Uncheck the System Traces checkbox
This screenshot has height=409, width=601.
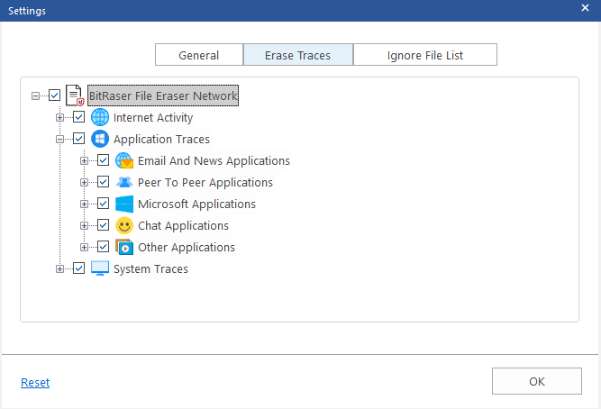click(79, 268)
